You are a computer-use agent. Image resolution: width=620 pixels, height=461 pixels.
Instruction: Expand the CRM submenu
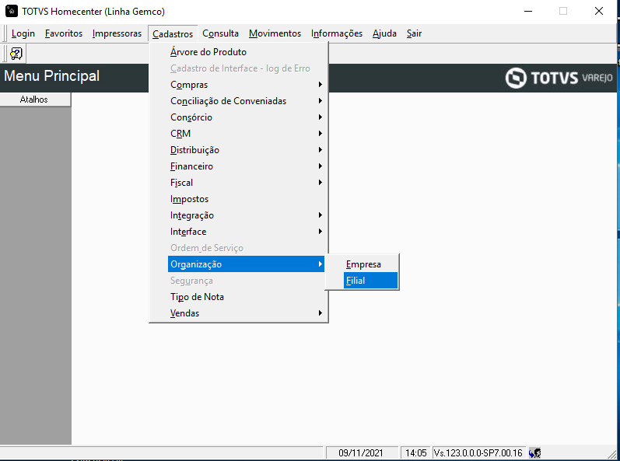(x=246, y=134)
